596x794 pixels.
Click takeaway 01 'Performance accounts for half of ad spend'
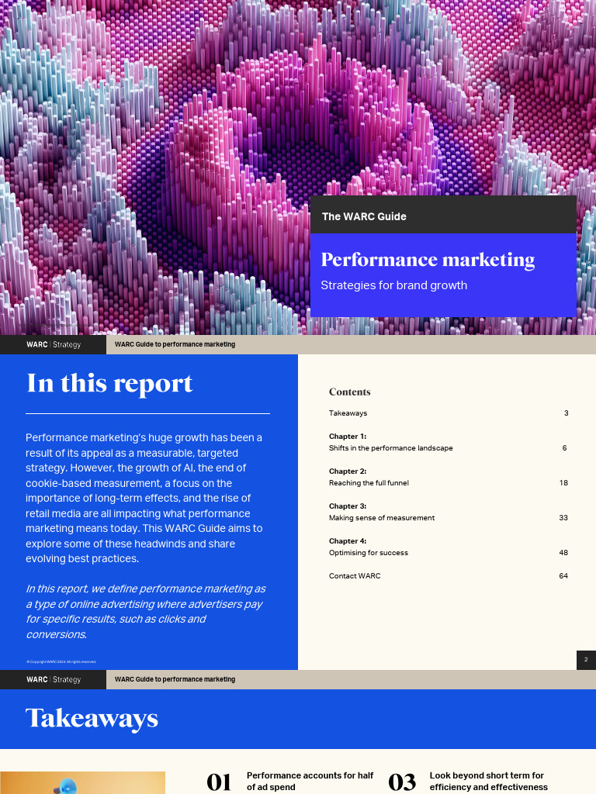point(310,782)
